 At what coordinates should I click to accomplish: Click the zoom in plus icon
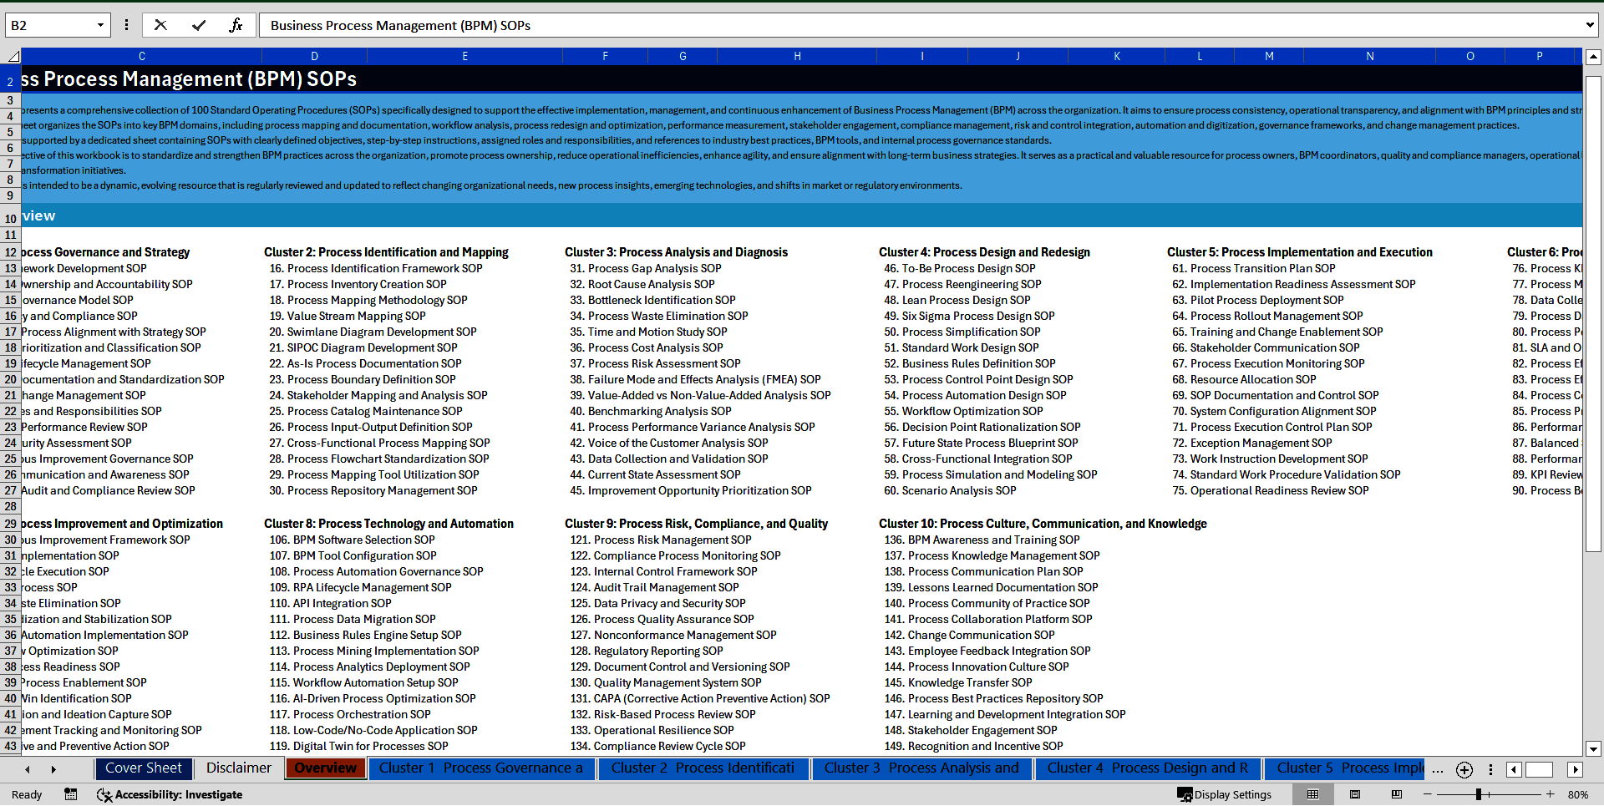pyautogui.click(x=1550, y=794)
